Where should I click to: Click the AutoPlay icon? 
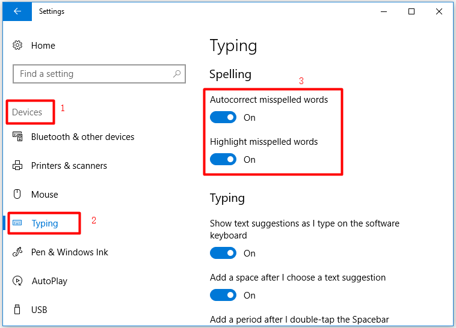tap(17, 281)
